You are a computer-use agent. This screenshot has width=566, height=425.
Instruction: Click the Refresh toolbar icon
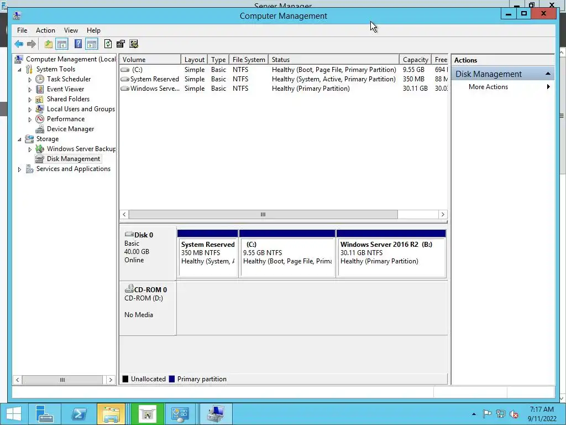[108, 44]
